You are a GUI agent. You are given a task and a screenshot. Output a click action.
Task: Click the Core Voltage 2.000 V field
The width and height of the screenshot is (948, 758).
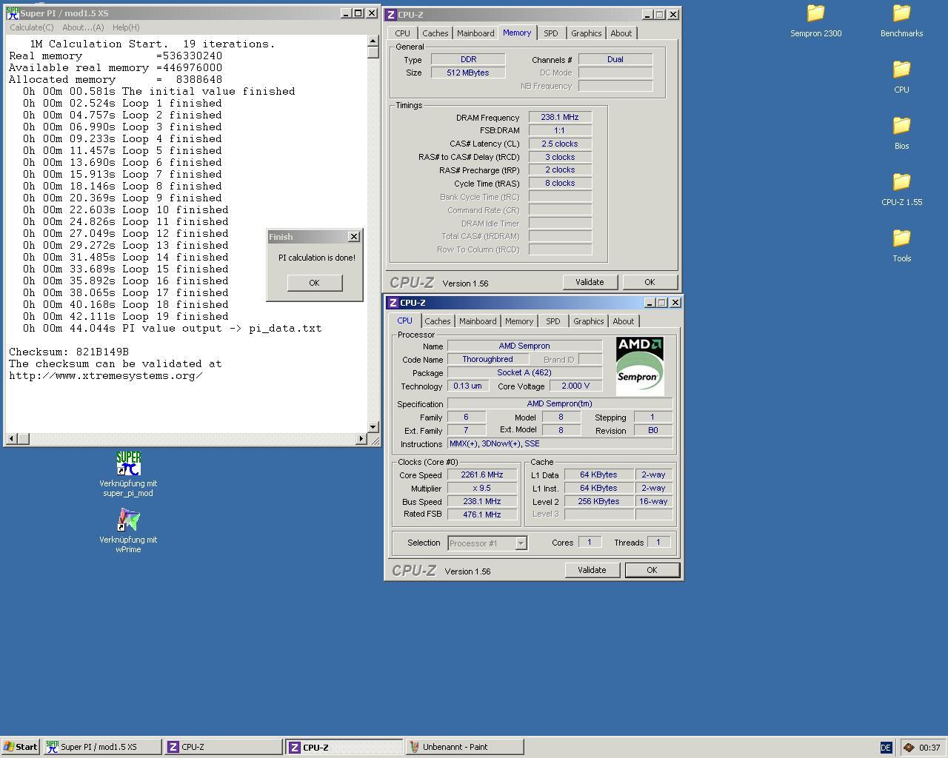pyautogui.click(x=575, y=386)
